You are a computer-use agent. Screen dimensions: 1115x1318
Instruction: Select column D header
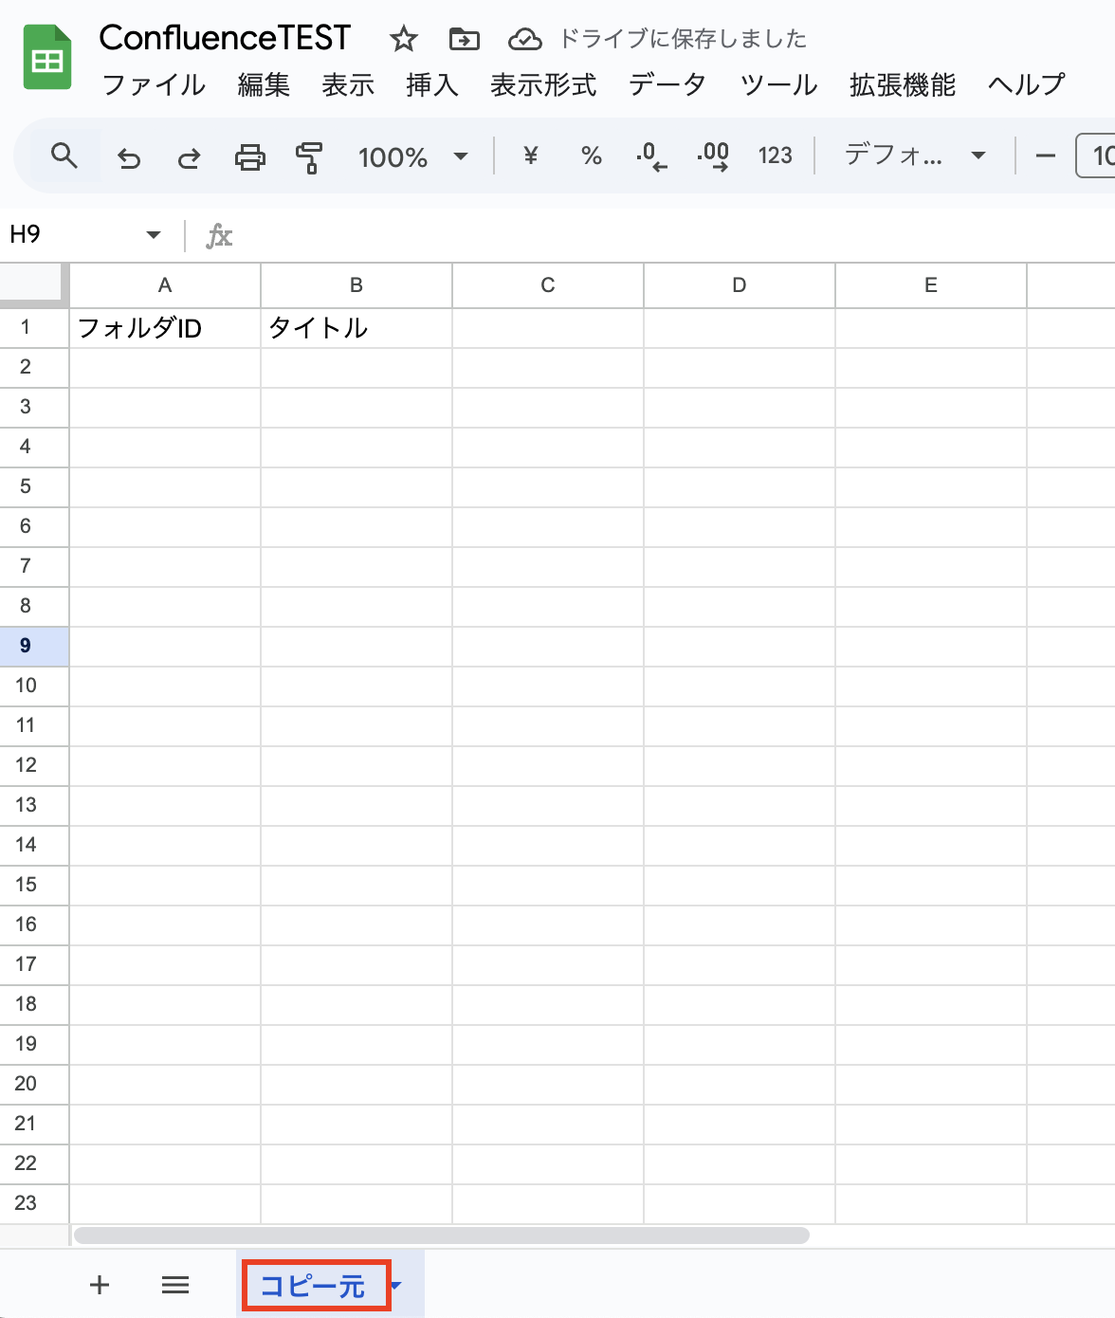tap(740, 285)
